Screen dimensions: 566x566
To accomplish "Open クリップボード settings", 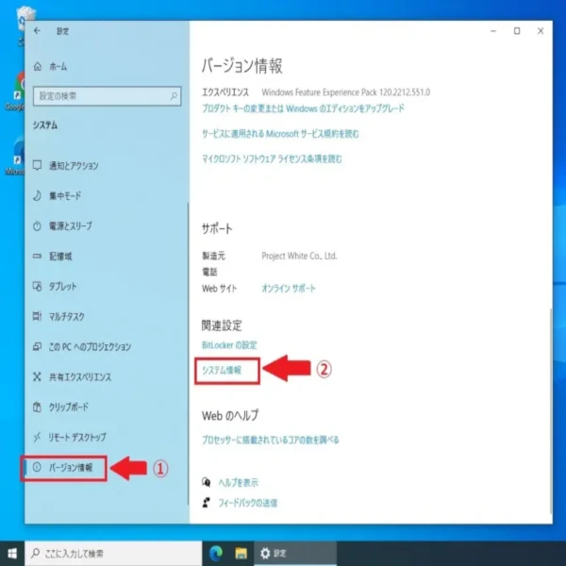I will click(69, 408).
